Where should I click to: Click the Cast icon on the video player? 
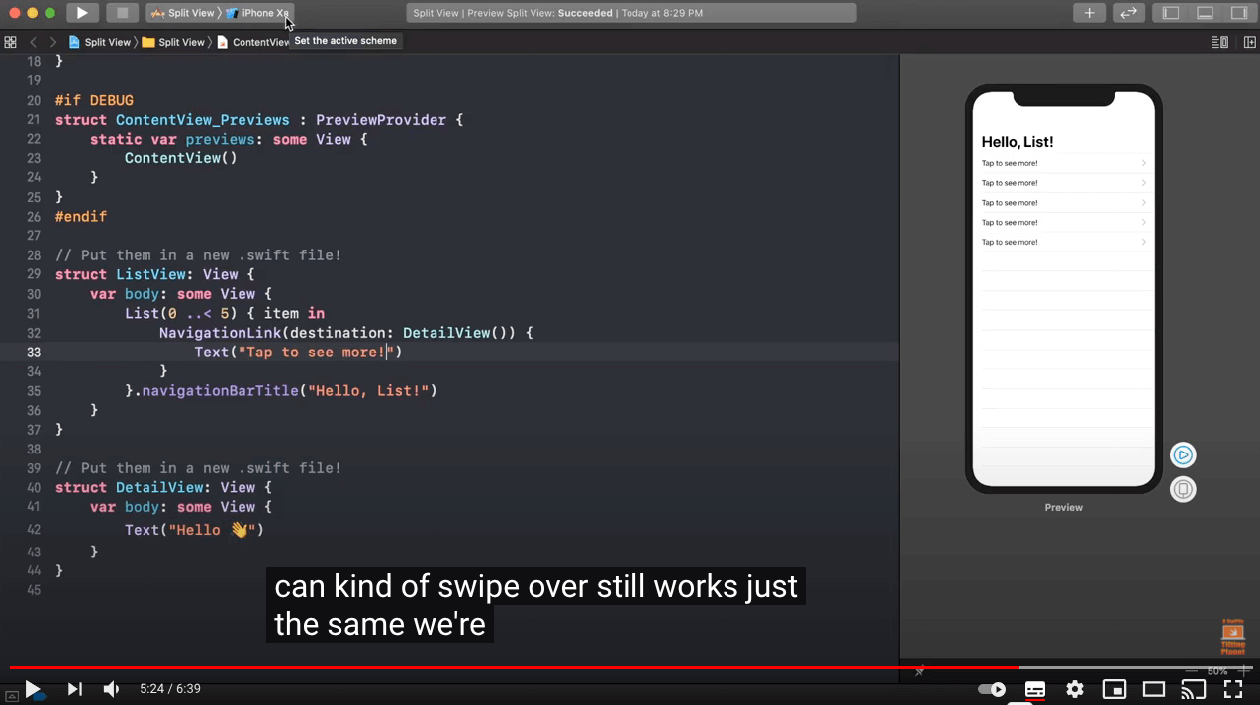tap(1193, 688)
